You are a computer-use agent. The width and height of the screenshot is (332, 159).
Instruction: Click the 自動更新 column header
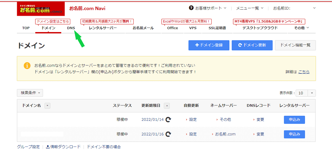tap(191, 106)
